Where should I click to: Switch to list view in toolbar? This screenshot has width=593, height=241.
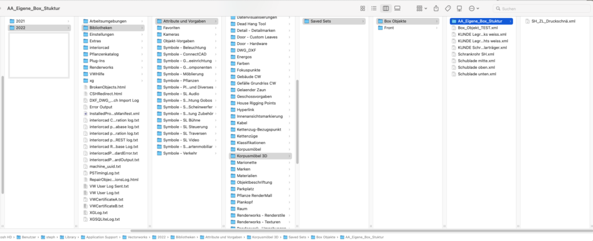pos(374,9)
